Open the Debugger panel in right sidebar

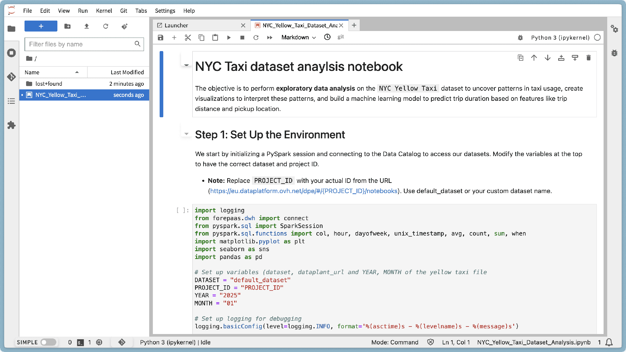tap(614, 53)
